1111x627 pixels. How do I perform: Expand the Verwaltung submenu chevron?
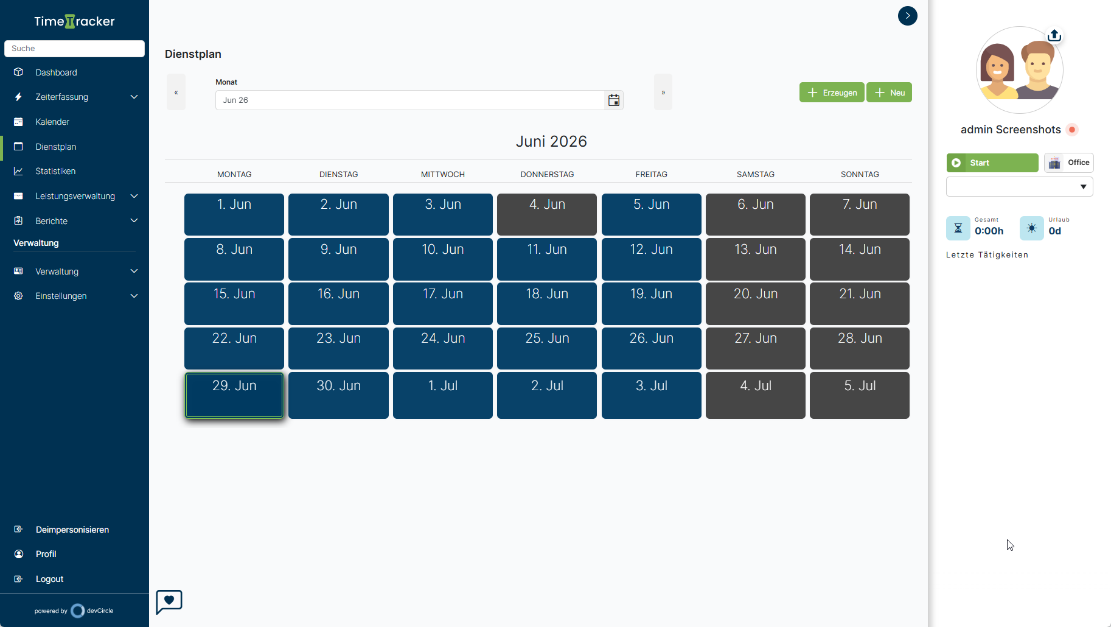coord(134,271)
